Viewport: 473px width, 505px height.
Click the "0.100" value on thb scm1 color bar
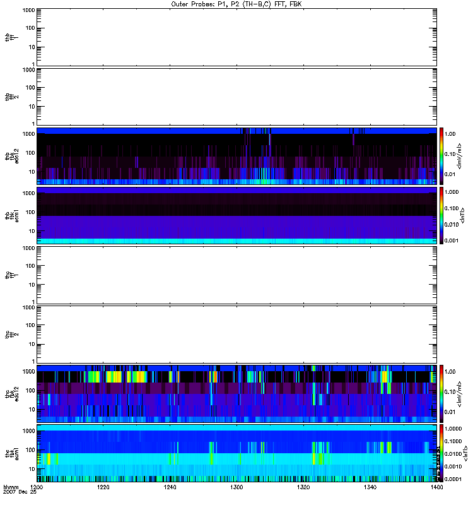452,208
